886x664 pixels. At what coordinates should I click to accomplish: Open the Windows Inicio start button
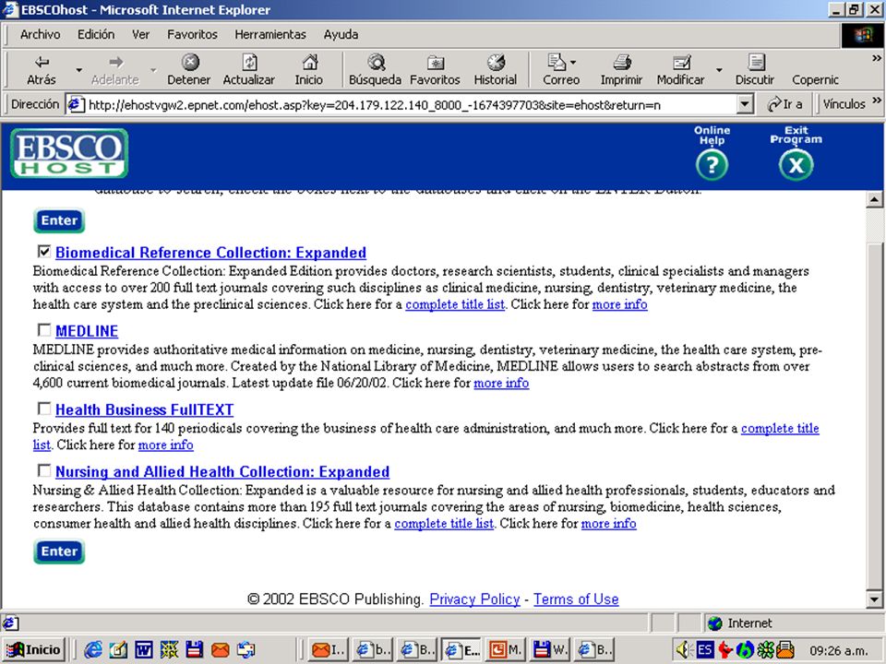[34, 650]
